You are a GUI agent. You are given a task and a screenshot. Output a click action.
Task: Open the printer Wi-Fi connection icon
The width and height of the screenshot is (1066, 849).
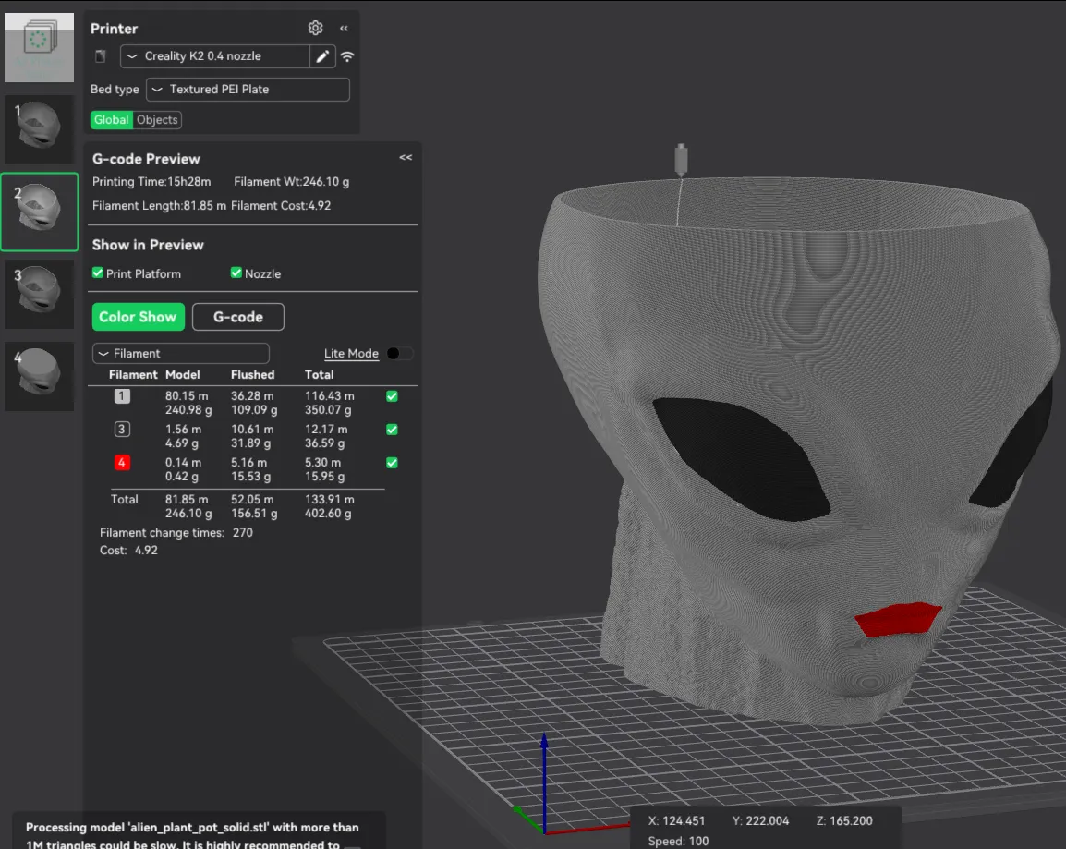(x=347, y=56)
